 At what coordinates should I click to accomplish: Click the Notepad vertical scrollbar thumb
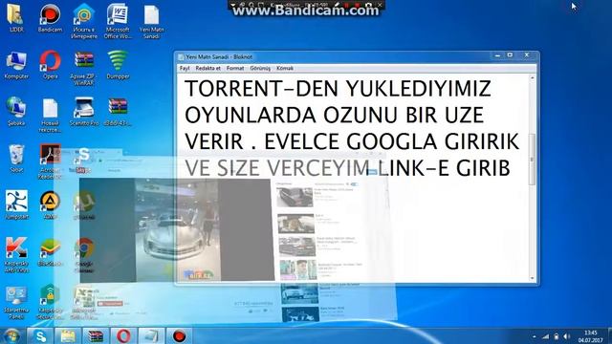tap(532, 160)
